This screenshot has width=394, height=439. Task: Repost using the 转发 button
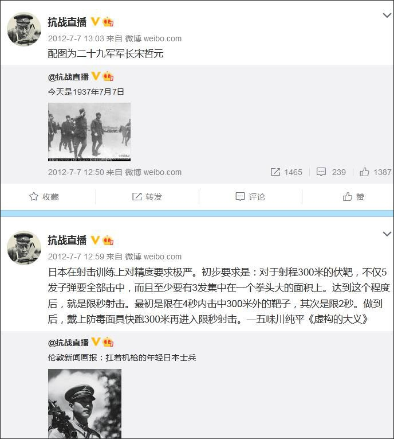[x=147, y=197]
